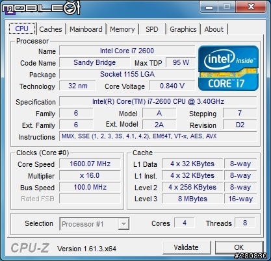Click the Multiplier value 'x 16.0'
Screen dimensions: 271x261
coord(90,175)
